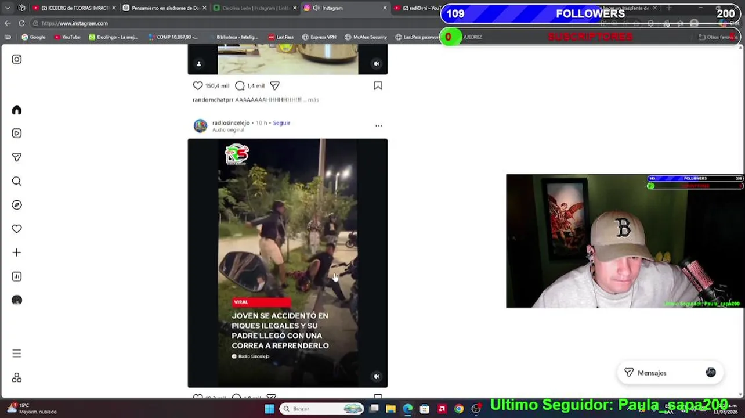
Task: Switch to the radiOvni YouTube tab
Action: click(419, 8)
